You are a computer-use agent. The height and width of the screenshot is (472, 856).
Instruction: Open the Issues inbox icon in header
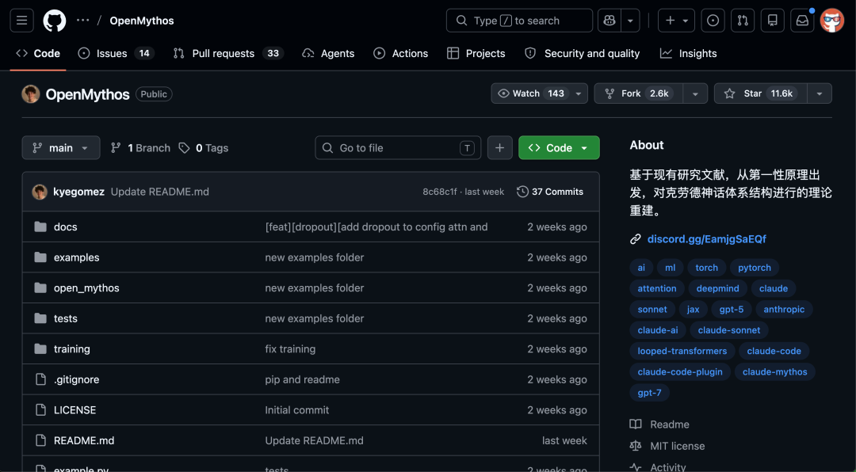coord(713,21)
